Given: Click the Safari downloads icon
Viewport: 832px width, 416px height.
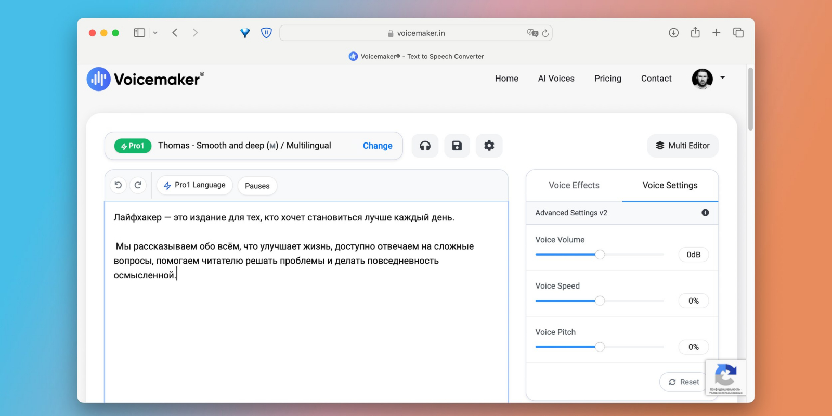Looking at the screenshot, I should [x=673, y=33].
